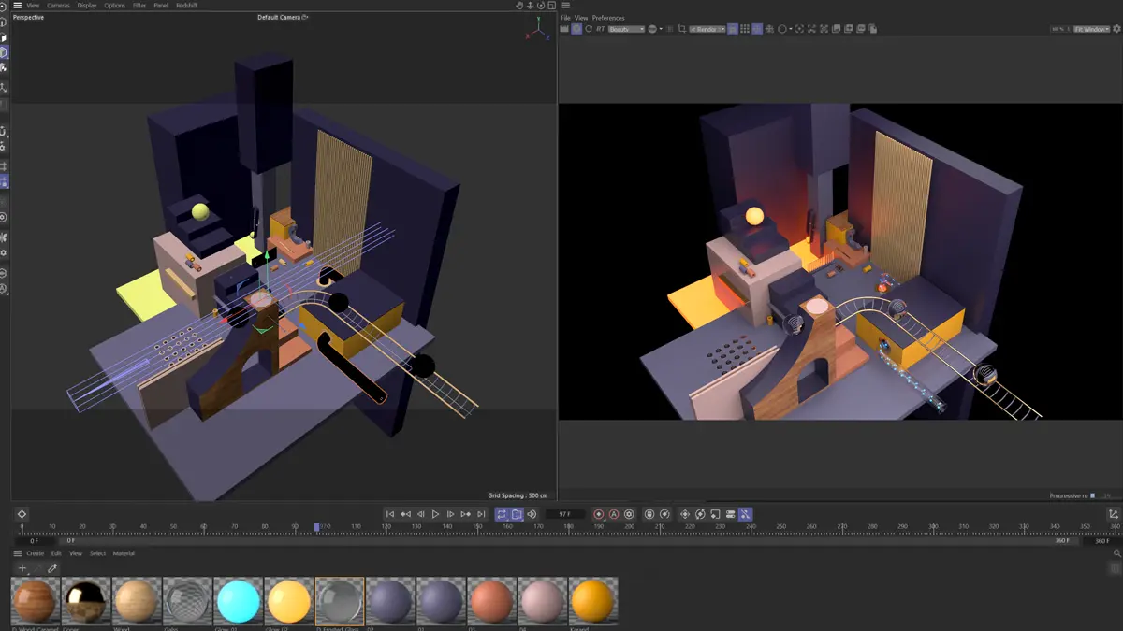
Task: Select the Wood Caramel material thumbnail
Action: [x=36, y=601]
